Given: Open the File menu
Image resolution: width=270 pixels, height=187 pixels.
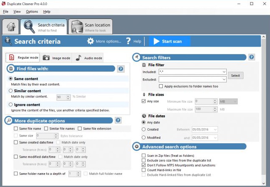Looking at the screenshot, I should point(6,11).
